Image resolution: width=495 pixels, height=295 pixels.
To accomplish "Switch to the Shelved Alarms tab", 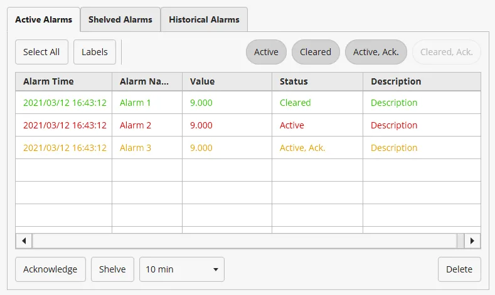I will 120,19.
